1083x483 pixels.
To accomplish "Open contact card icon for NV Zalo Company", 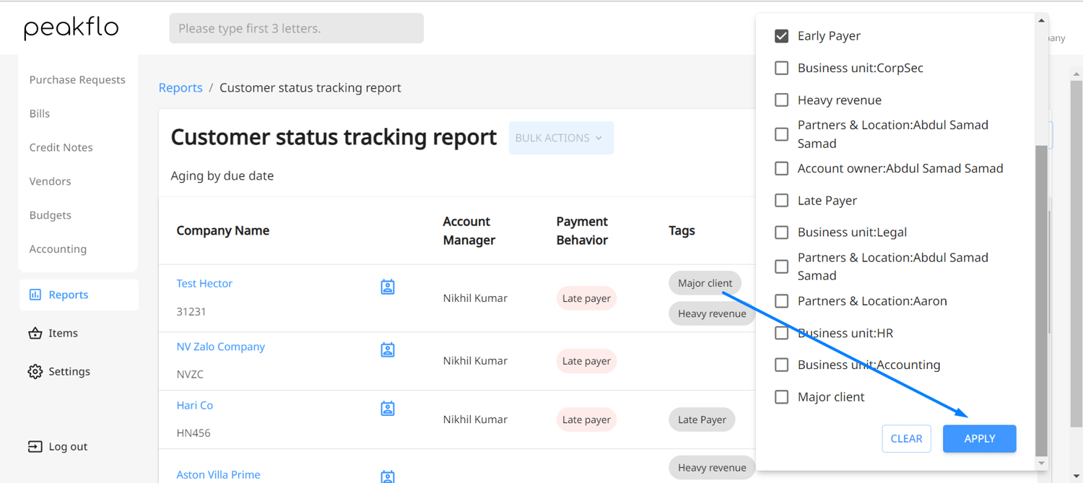I will (388, 350).
